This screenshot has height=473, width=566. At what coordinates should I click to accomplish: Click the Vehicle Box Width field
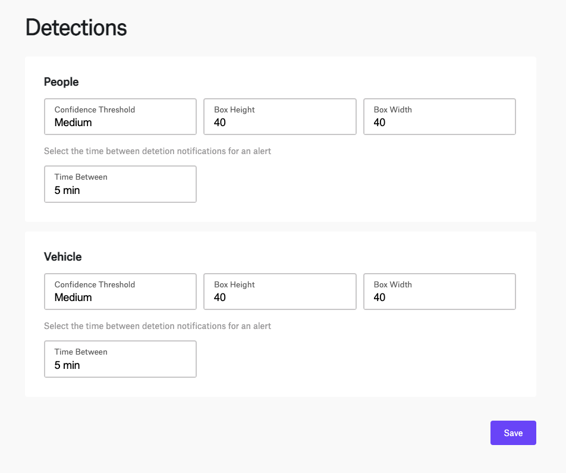(439, 292)
